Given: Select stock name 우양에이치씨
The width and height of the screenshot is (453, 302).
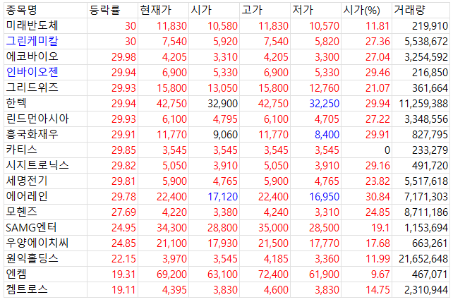Looking at the screenshot, I should coord(37,243).
